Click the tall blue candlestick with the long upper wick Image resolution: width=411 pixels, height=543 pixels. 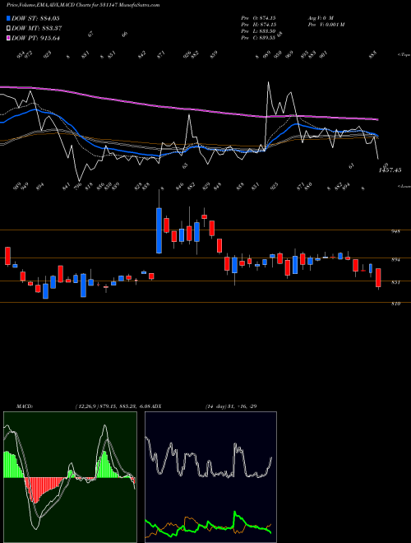(x=159, y=230)
